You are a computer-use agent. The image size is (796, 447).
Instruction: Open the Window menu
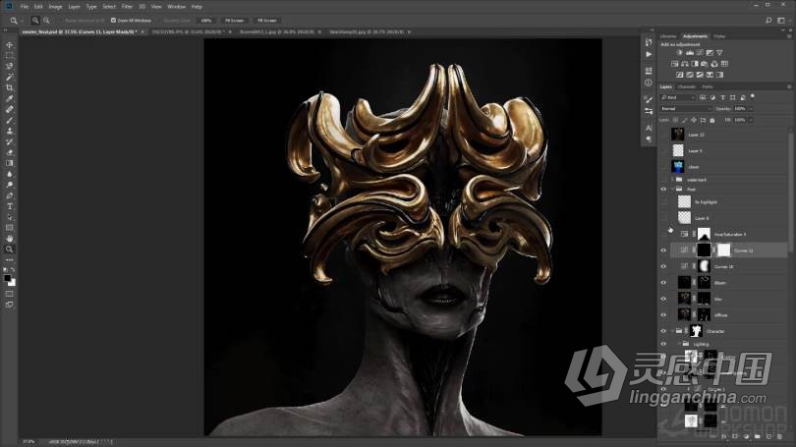point(176,7)
